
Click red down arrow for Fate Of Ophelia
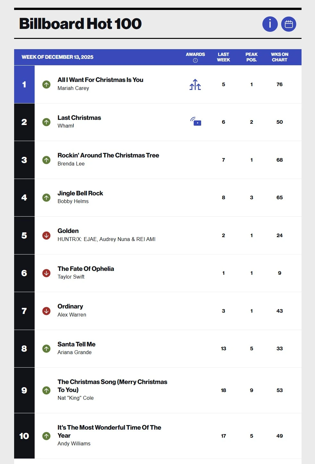point(47,273)
